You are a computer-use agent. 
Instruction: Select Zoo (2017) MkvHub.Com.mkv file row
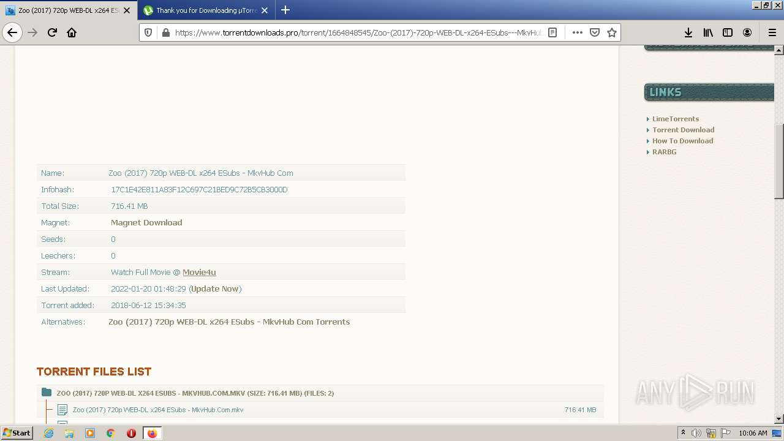coord(320,410)
